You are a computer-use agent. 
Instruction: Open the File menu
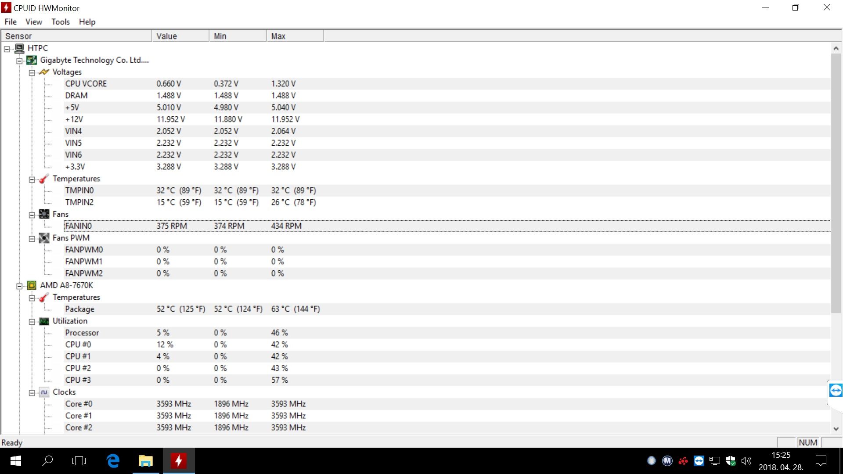click(x=11, y=22)
